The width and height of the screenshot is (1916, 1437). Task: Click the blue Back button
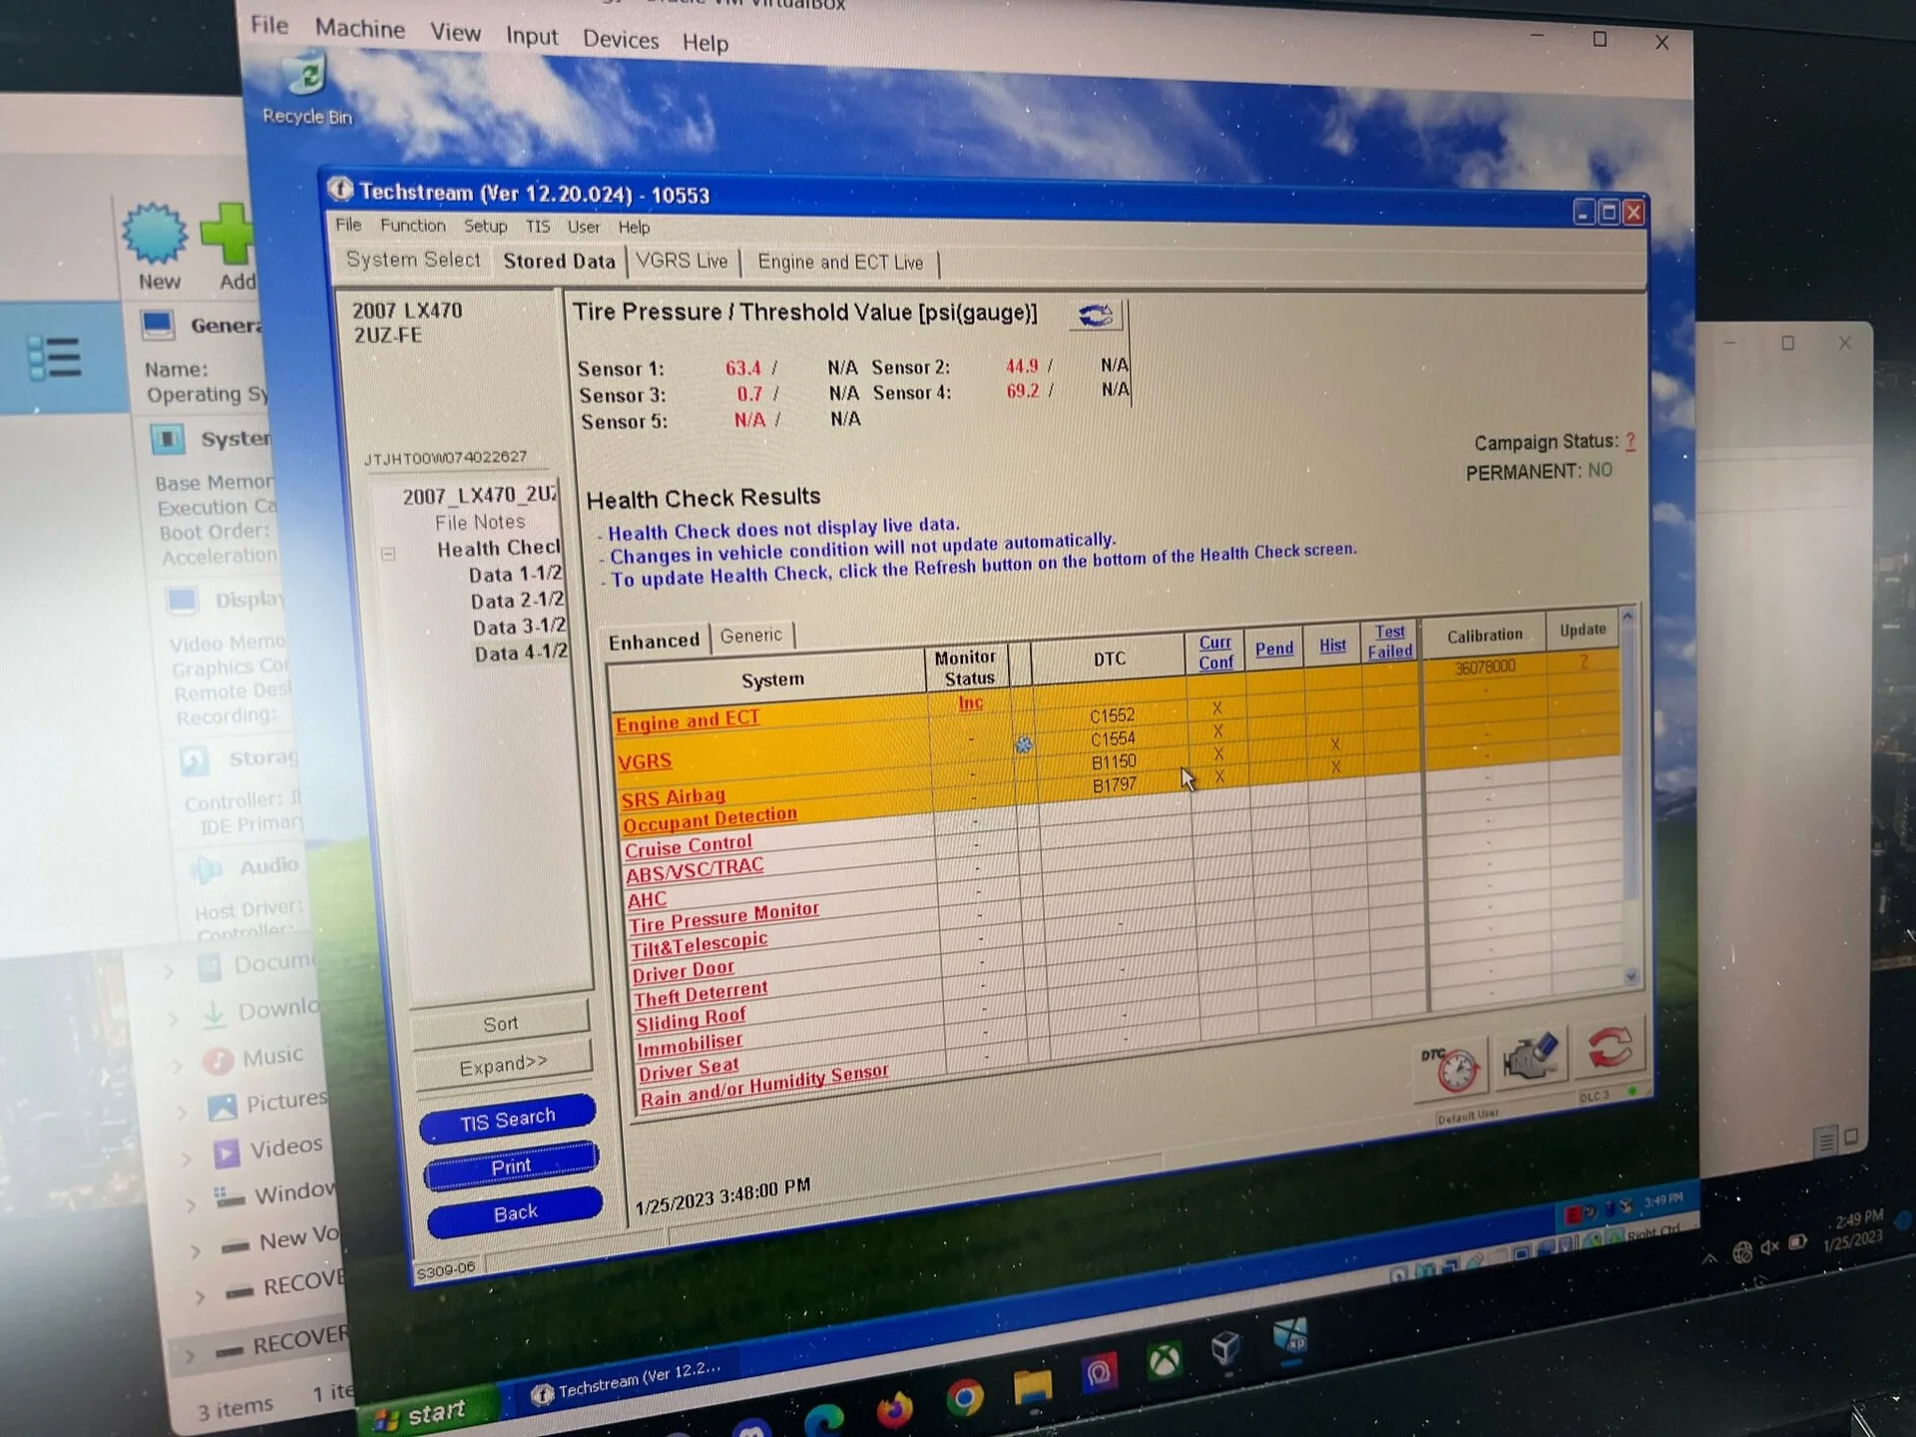pos(515,1213)
